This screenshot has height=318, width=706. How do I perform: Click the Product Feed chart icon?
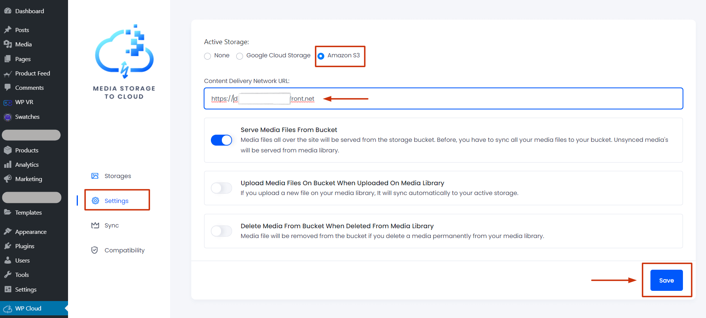click(8, 74)
